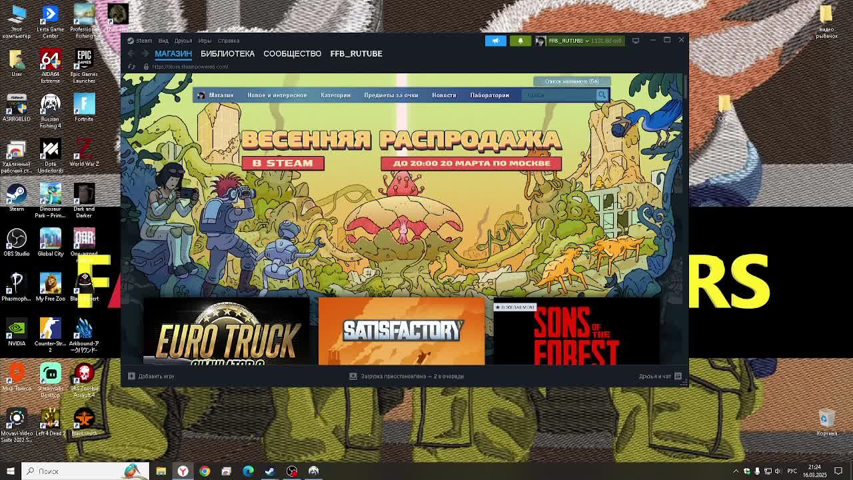
Task: Click the store search input field
Action: (x=559, y=95)
